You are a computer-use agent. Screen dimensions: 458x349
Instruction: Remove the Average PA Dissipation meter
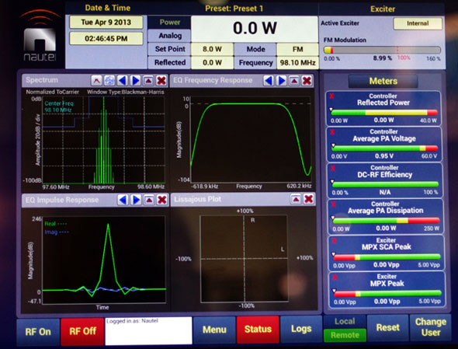[334, 204]
